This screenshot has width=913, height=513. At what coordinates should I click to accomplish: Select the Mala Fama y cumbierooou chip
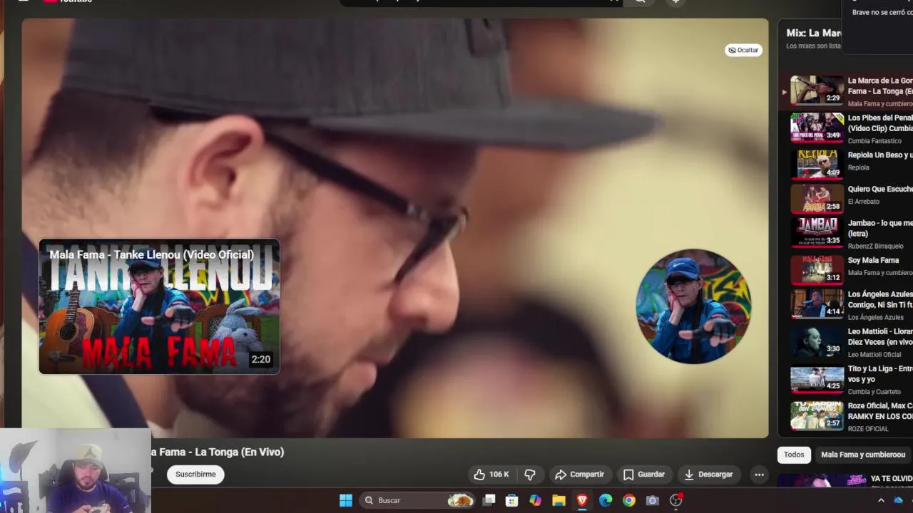(862, 455)
